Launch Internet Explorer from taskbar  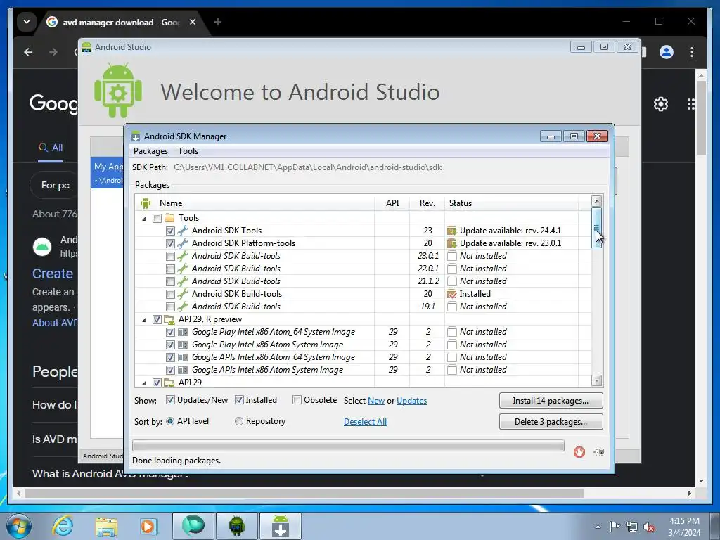click(62, 526)
